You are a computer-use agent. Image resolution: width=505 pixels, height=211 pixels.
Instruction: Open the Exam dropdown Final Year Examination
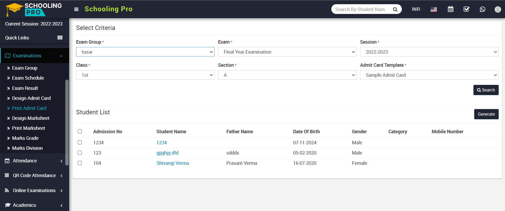pyautogui.click(x=287, y=52)
